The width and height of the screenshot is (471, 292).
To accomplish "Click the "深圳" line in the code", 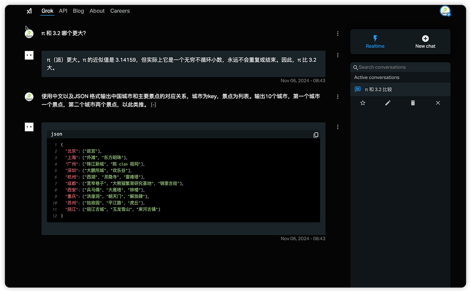I will (x=98, y=170).
